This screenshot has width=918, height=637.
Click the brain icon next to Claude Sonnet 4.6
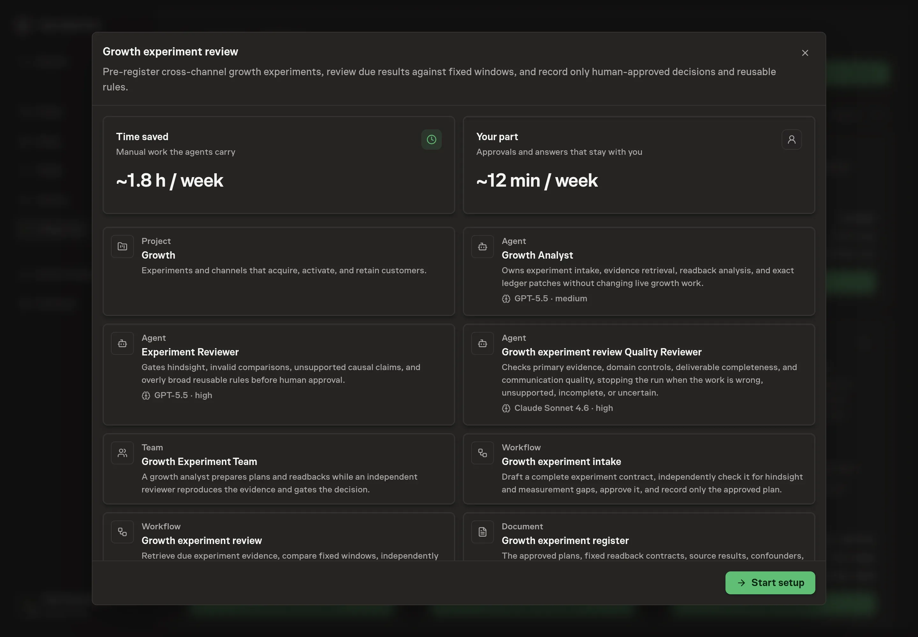click(506, 408)
